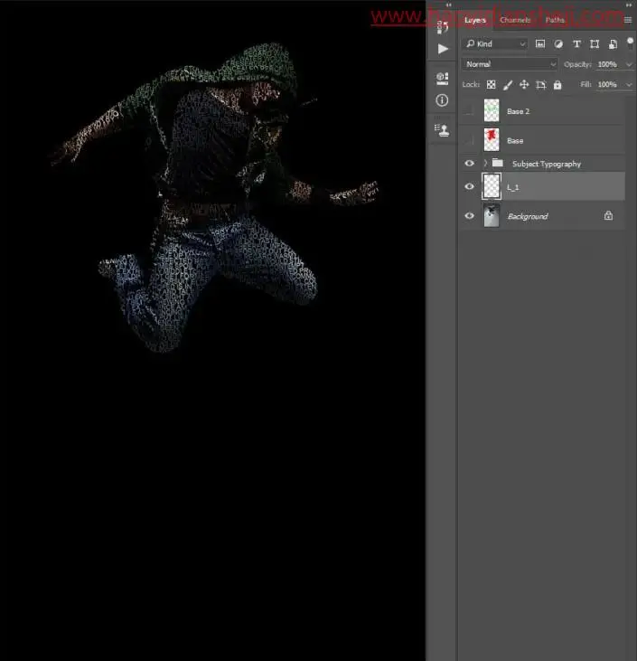Select the Base 2 layer thumbnail
Viewport: 637px width, 661px height.
tap(492, 110)
